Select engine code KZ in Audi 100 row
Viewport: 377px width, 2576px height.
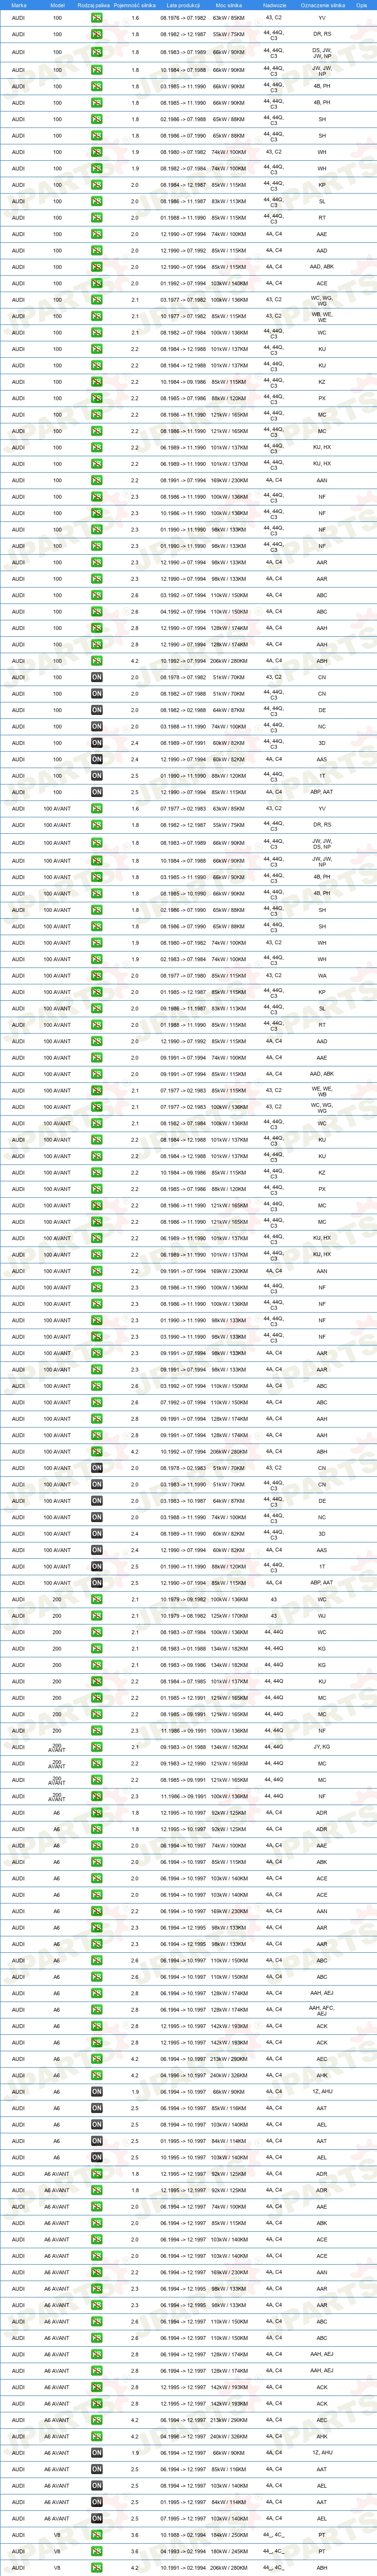coord(322,382)
